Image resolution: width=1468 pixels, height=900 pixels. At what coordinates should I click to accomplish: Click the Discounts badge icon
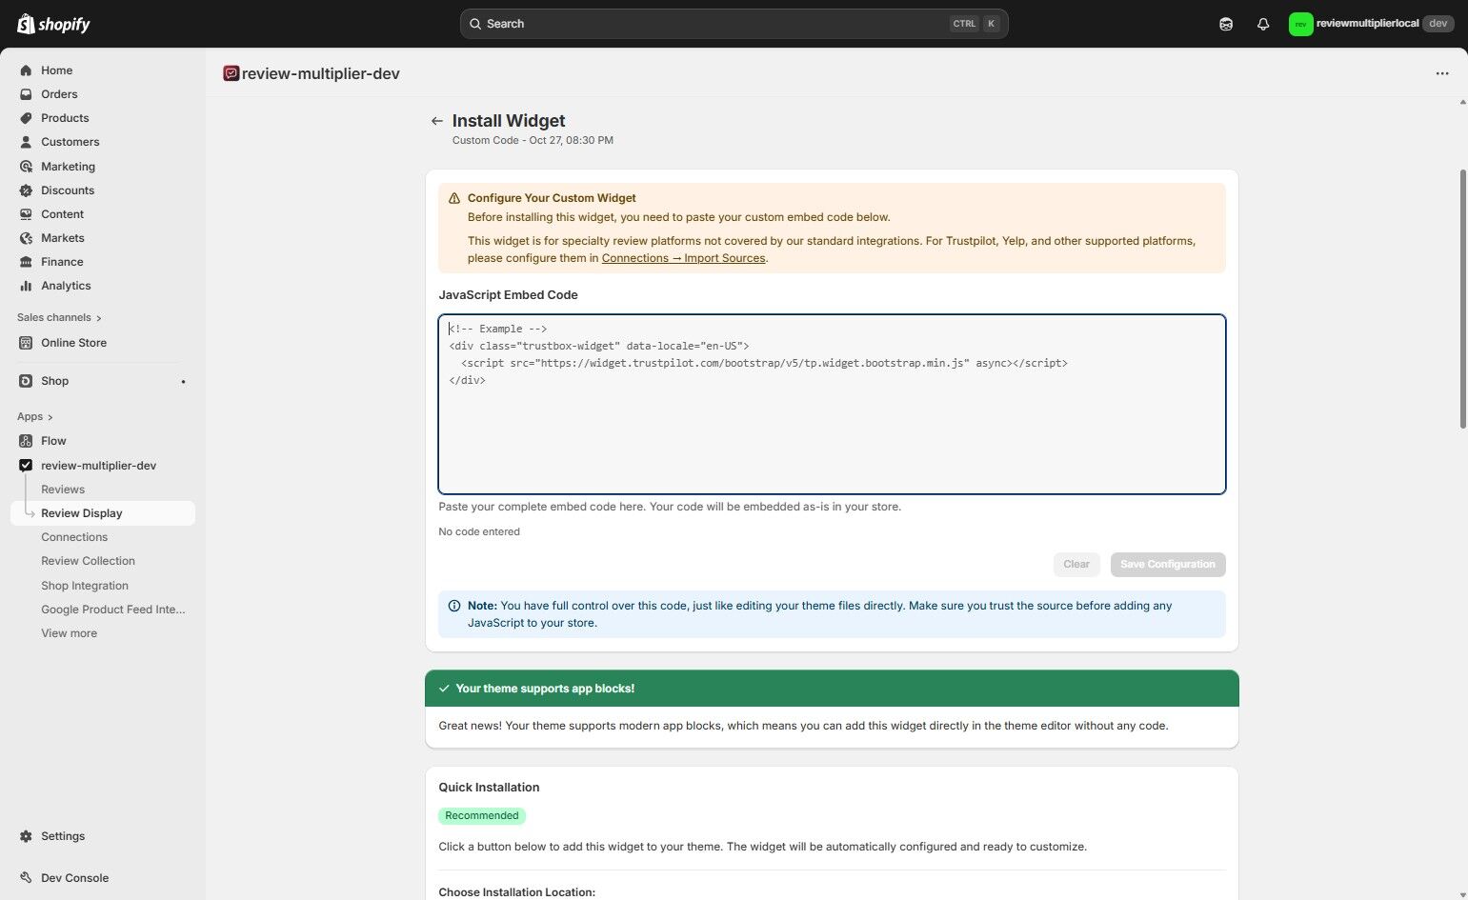[x=26, y=190]
